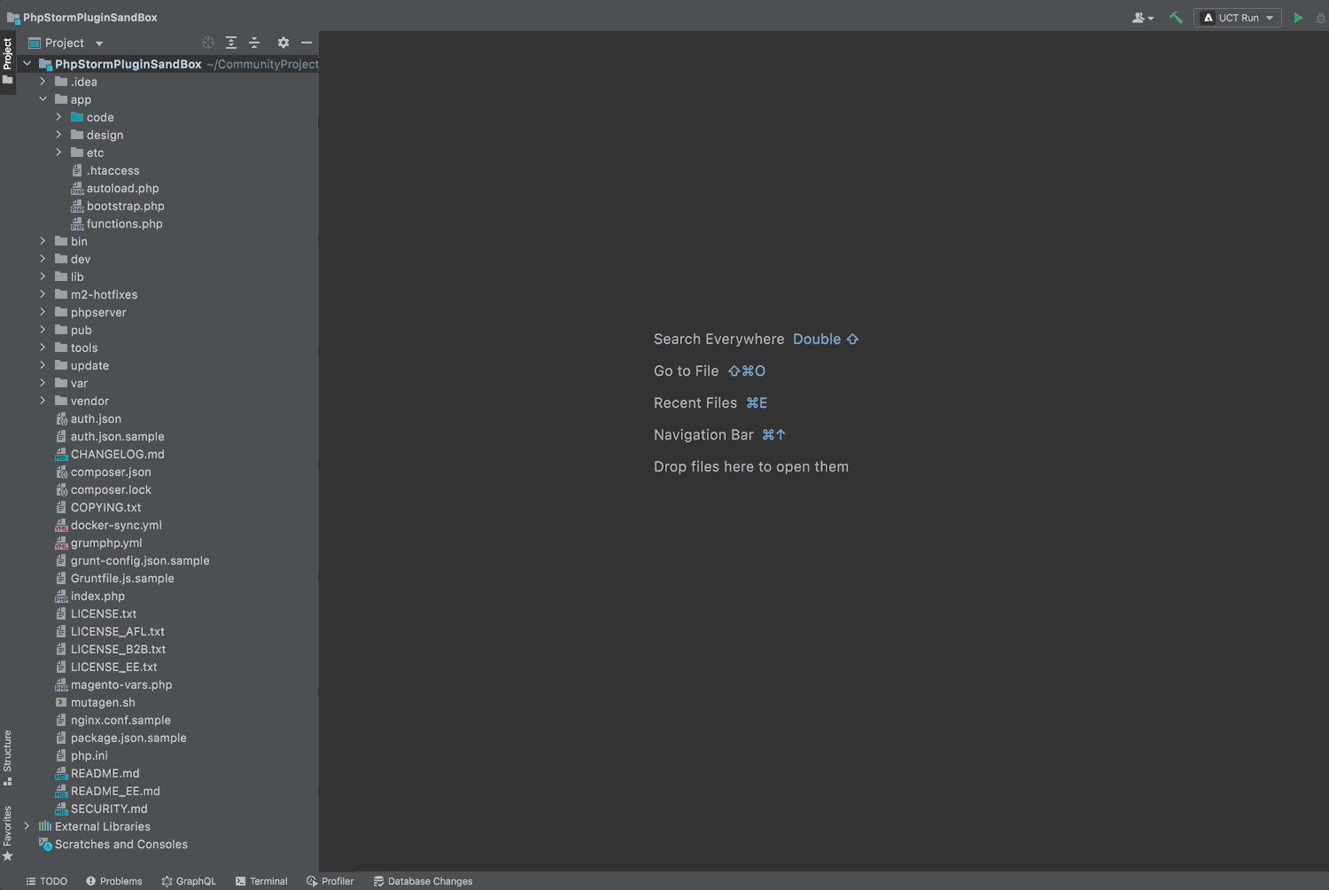
Task: Collapse the app folder
Action: coord(43,99)
